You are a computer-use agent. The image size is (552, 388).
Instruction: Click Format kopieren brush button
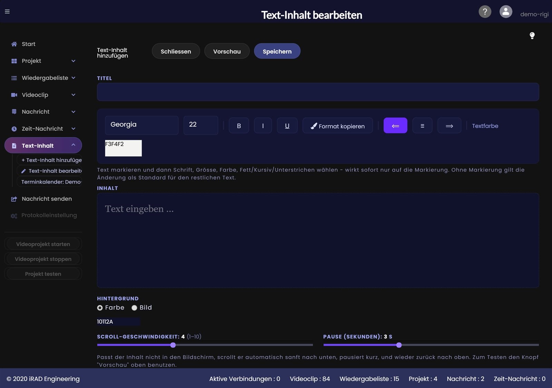click(x=337, y=126)
